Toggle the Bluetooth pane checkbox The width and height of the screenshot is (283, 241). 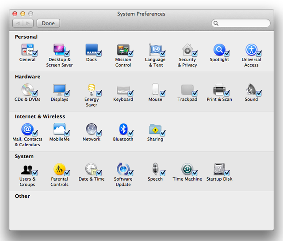(130, 133)
